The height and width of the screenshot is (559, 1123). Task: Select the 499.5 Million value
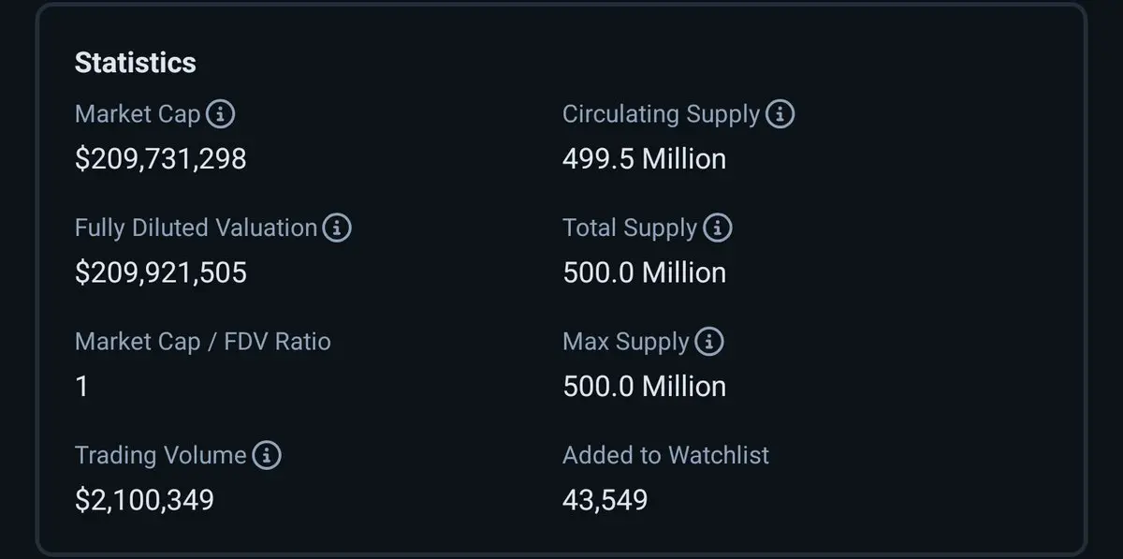(x=645, y=159)
